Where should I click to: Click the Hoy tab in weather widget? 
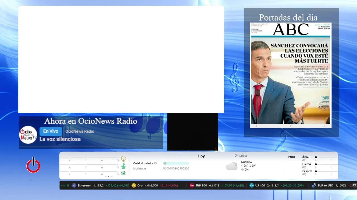click(x=201, y=156)
